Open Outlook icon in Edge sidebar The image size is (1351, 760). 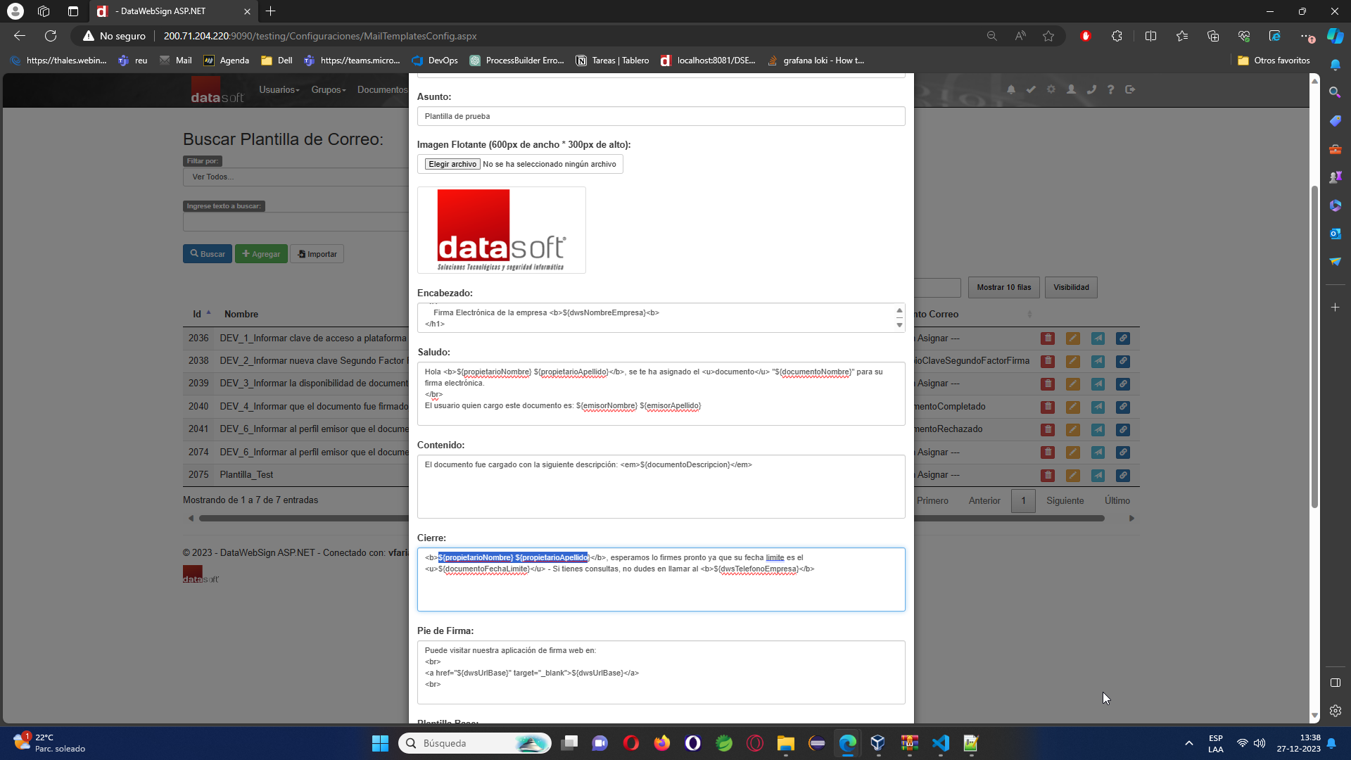(1335, 234)
